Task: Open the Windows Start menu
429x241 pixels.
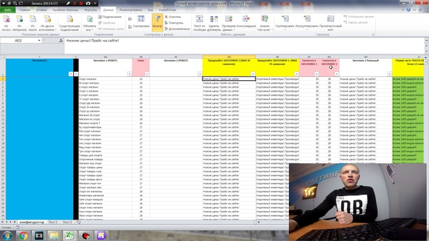Action: [7, 236]
